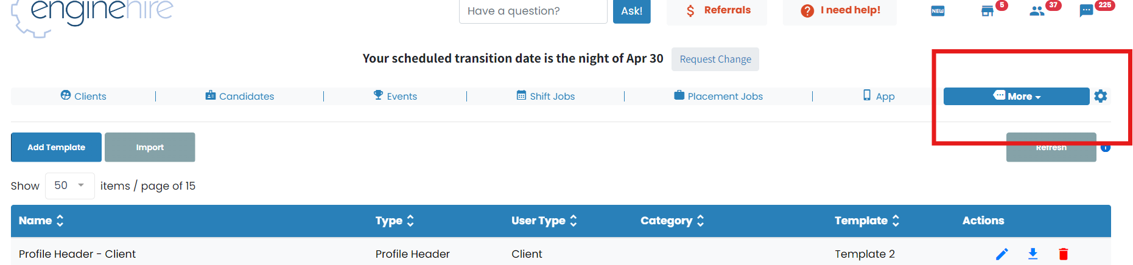
Task: Focus the Have a question? input field
Action: click(533, 11)
